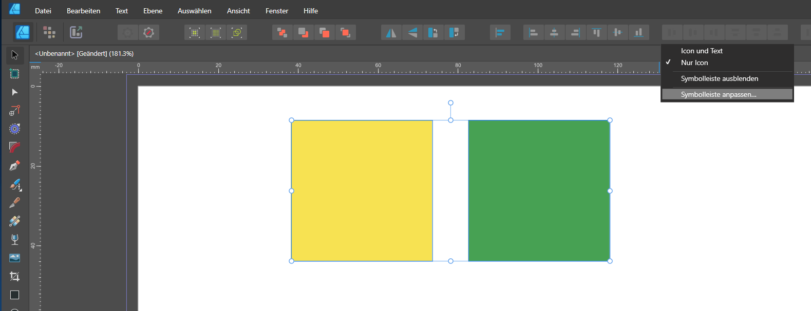Open the Ebene menu

point(153,11)
